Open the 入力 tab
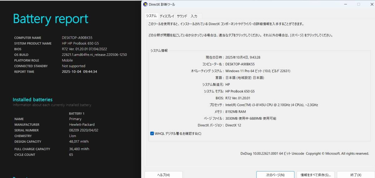 coord(194,16)
